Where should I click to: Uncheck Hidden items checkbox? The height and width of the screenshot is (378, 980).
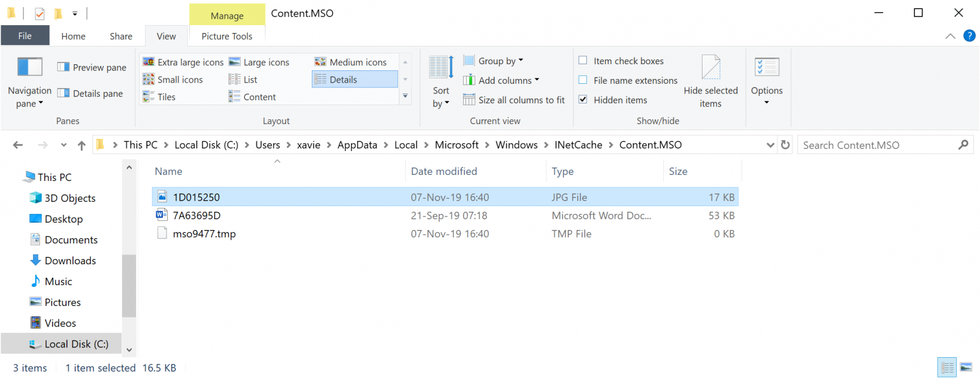tap(583, 100)
